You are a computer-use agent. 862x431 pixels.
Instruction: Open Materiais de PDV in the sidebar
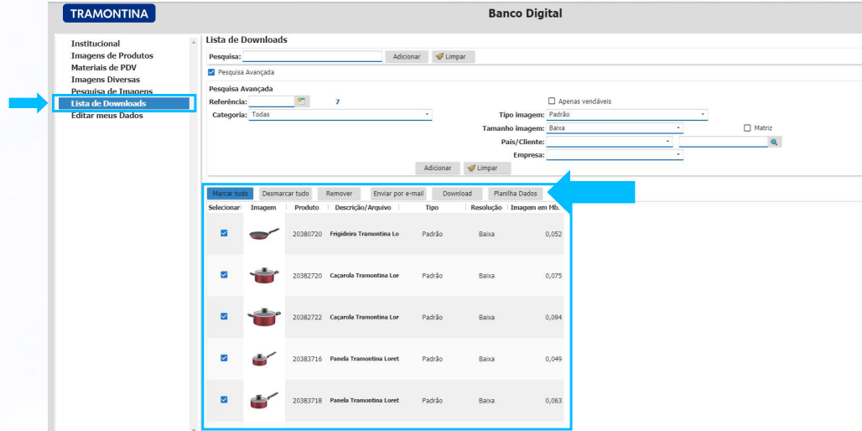click(x=104, y=68)
